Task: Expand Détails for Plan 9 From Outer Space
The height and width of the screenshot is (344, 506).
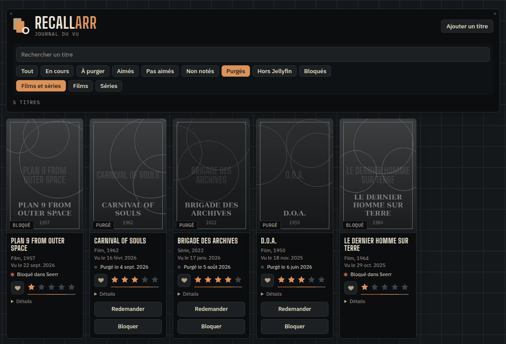Action: (21, 301)
